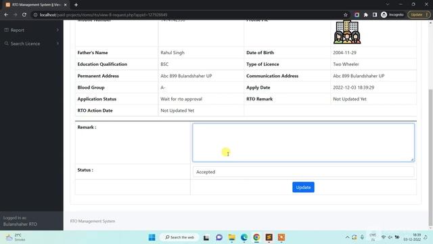Screen dimensions: 433x244
Task: Click the applicant profile picture
Action: coord(347,32)
